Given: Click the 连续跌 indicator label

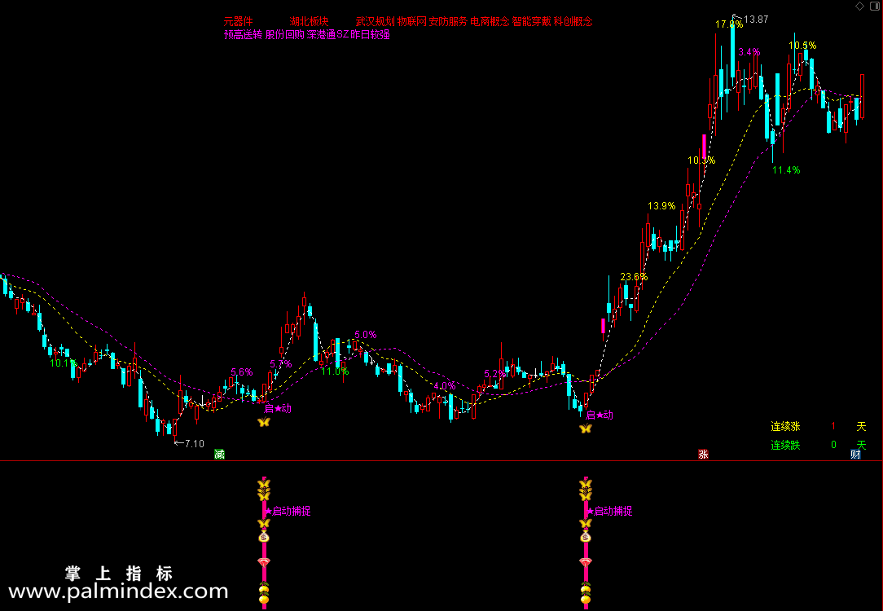Looking at the screenshot, I should (785, 445).
